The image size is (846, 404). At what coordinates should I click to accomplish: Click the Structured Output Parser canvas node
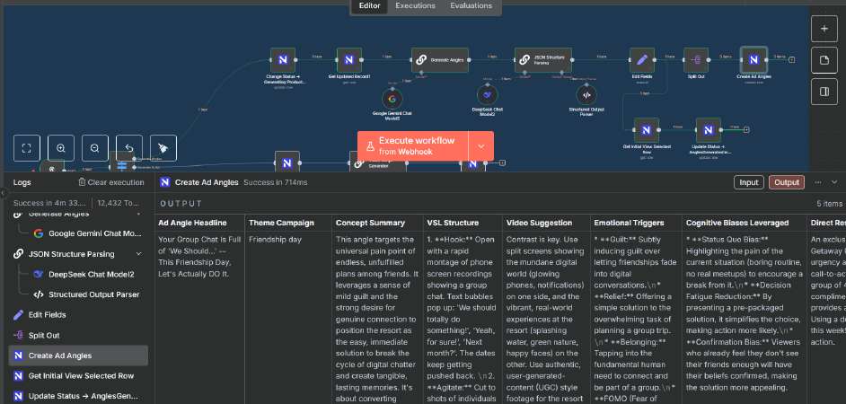[x=586, y=95]
